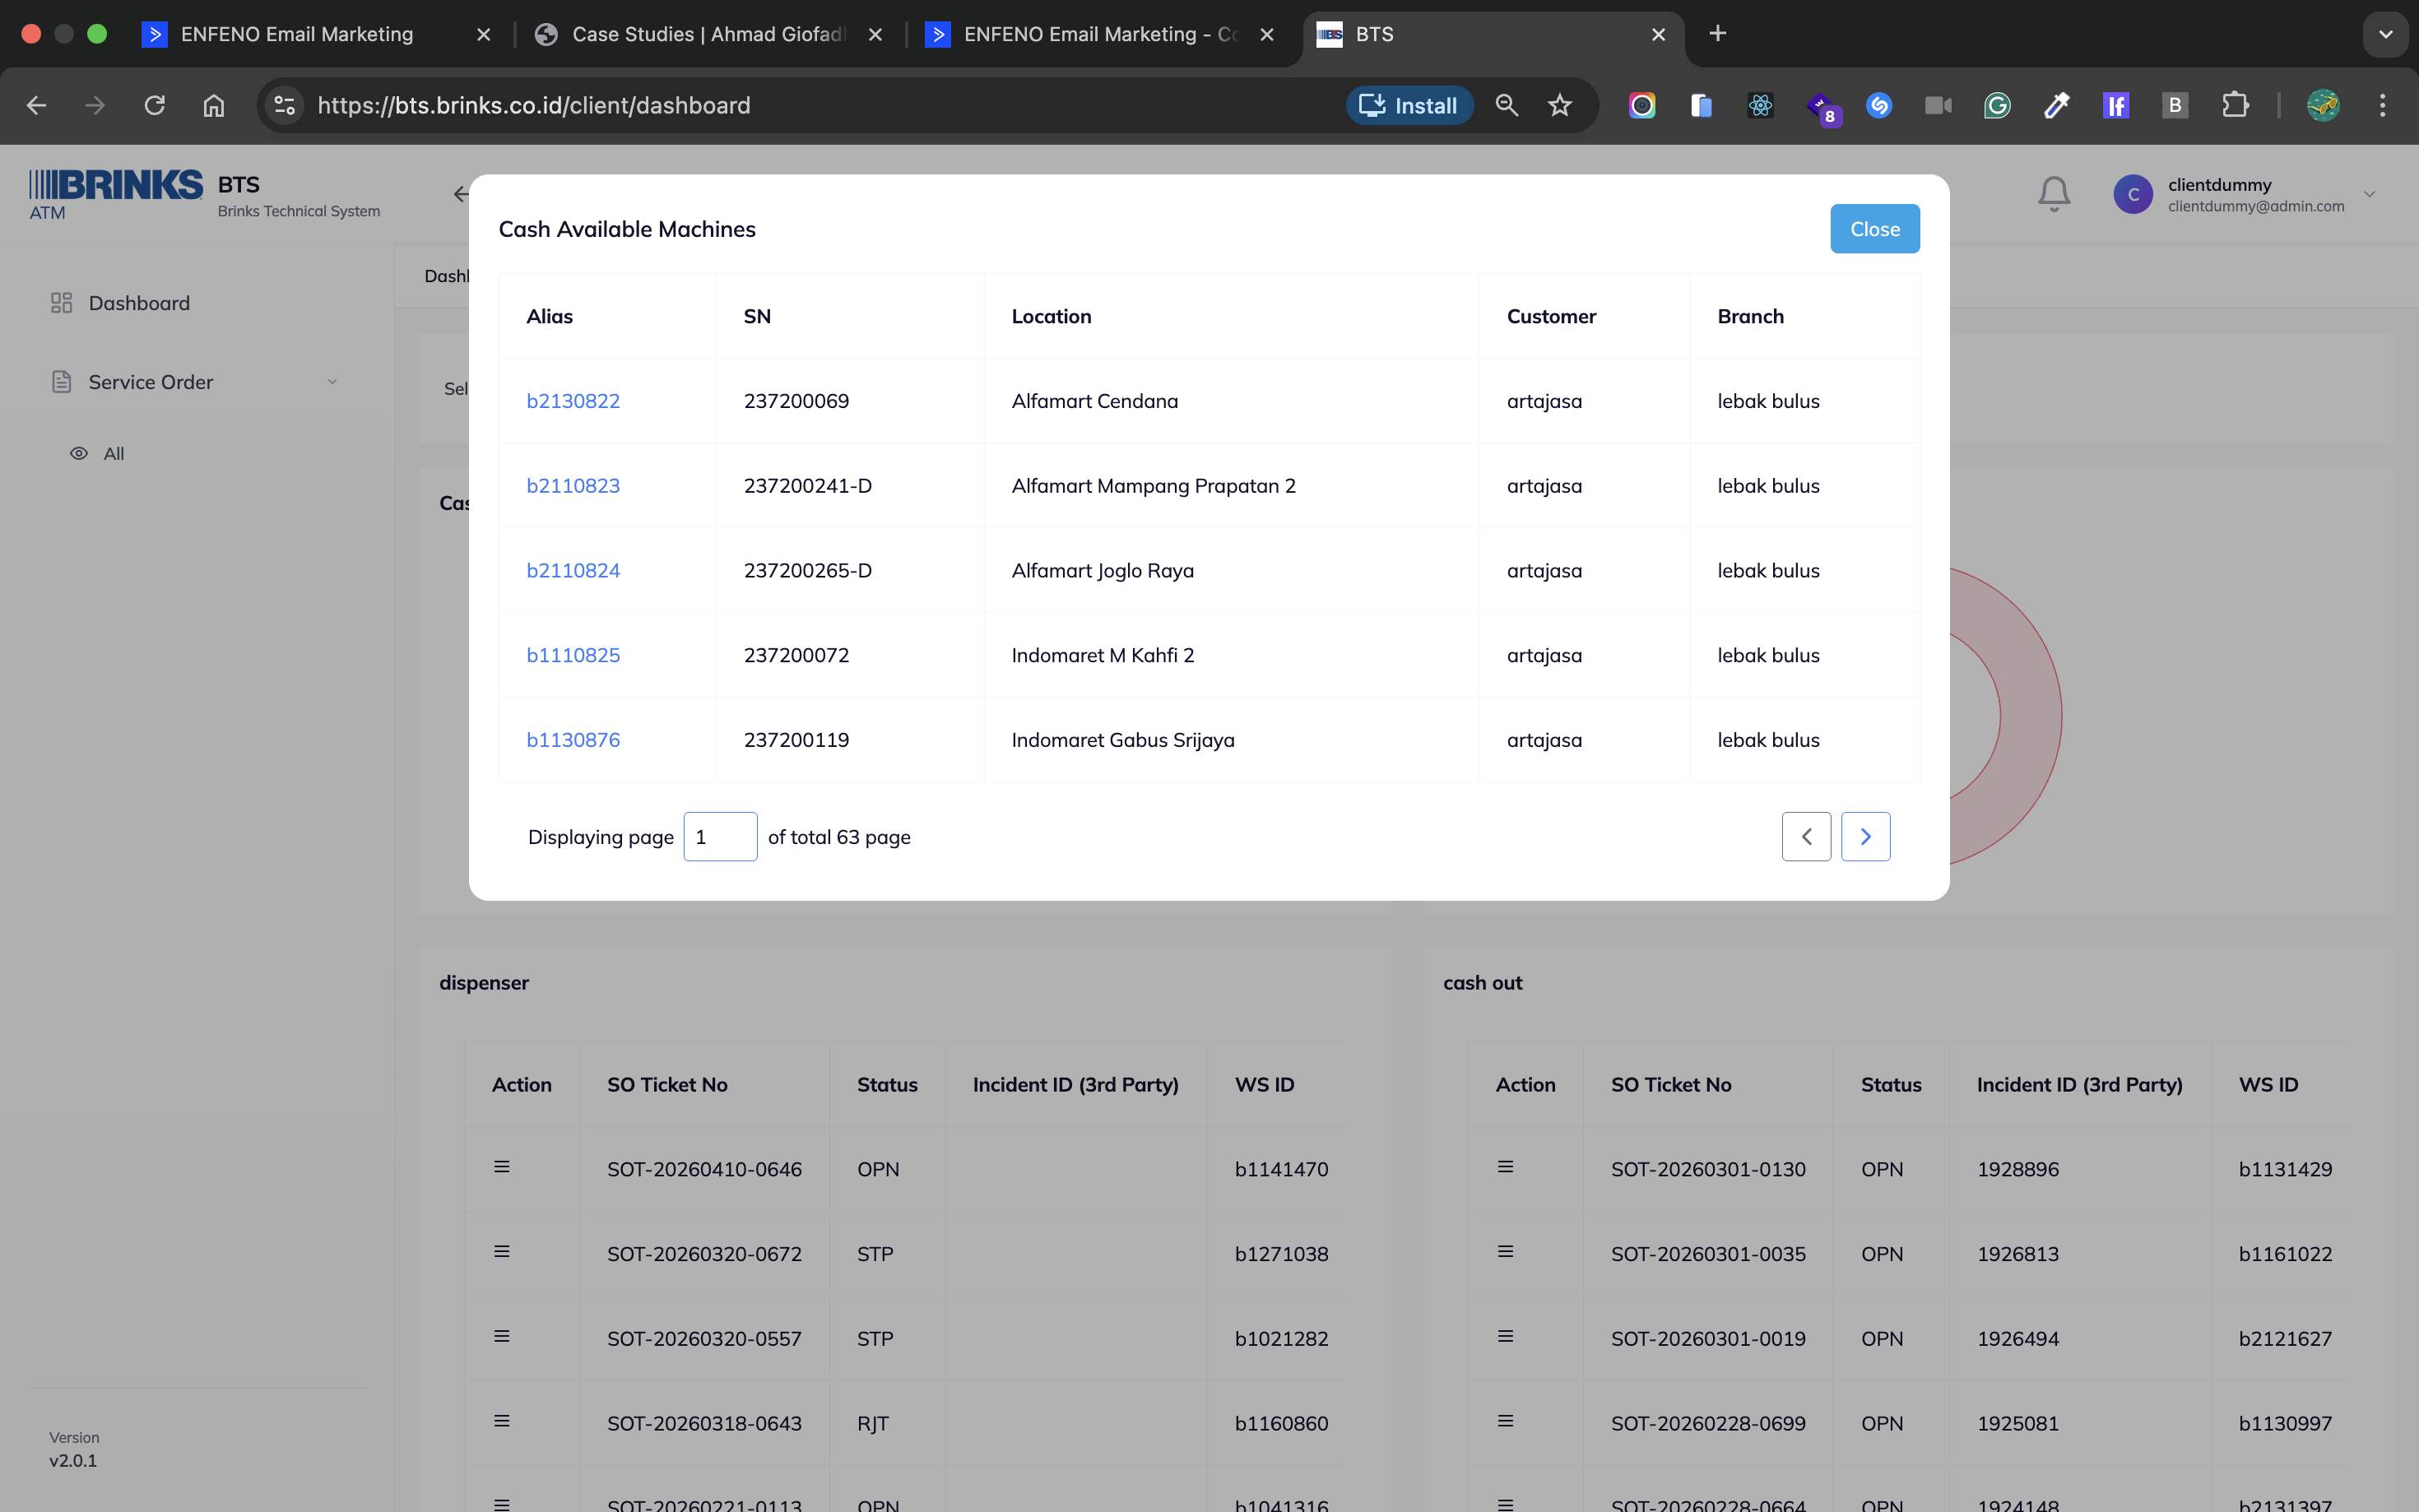Click browser reload page icon

pyautogui.click(x=154, y=105)
